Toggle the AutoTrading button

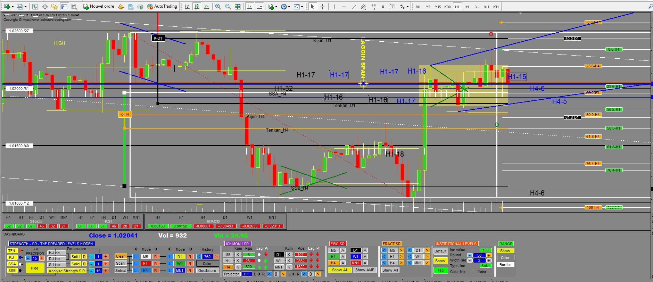[162, 7]
